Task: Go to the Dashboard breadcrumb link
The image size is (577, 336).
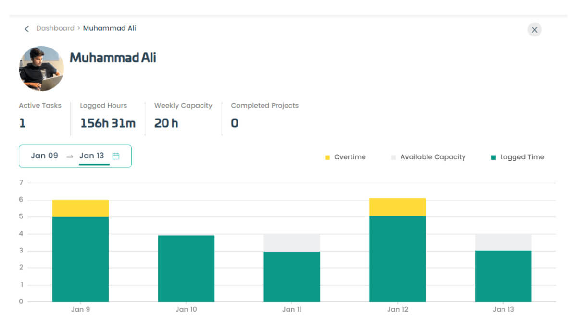Action: click(x=55, y=28)
